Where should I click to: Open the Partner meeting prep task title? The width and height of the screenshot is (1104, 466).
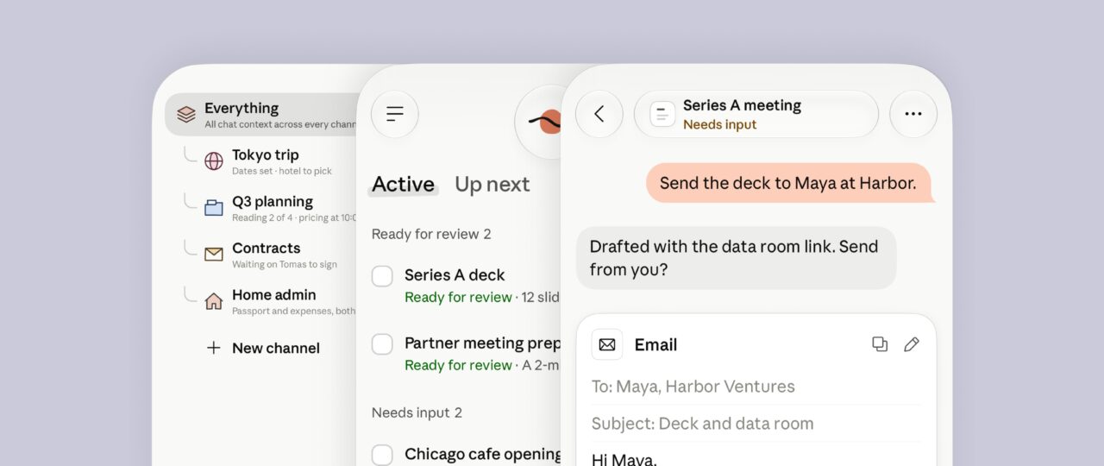(x=483, y=343)
